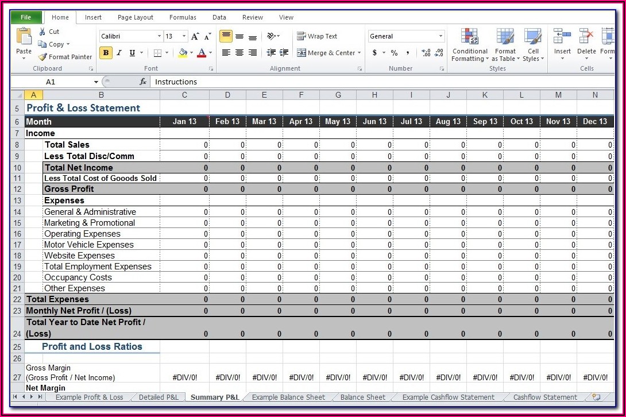Image resolution: width=626 pixels, height=417 pixels.
Task: Click the Orientation text angle icon
Action: pyautogui.click(x=272, y=36)
